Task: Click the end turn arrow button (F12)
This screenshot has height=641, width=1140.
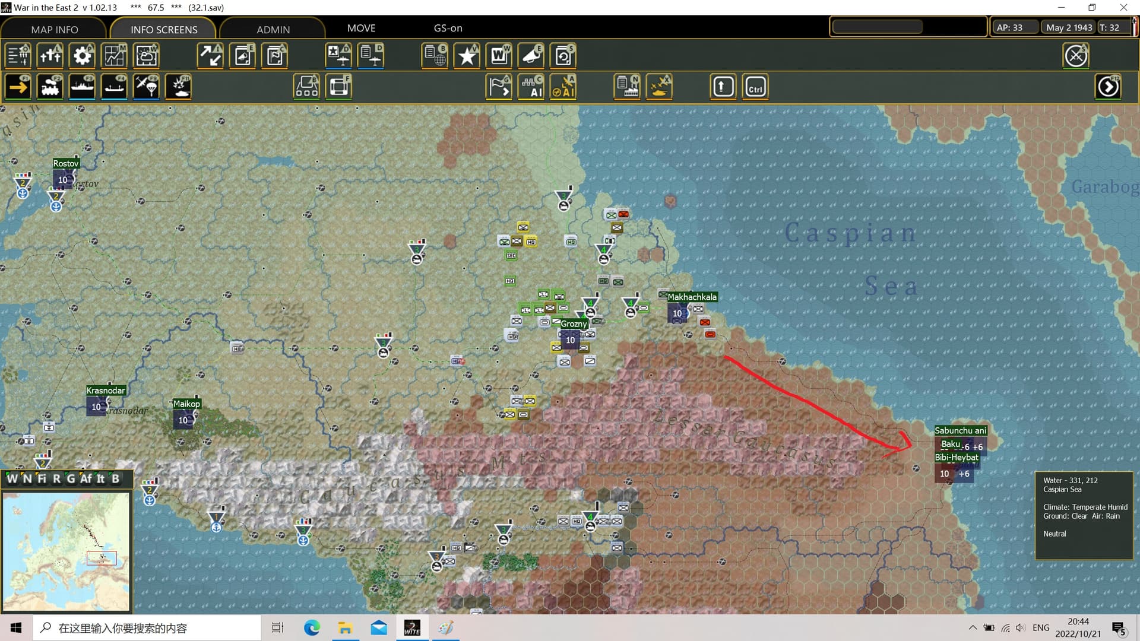Action: click(x=1108, y=87)
